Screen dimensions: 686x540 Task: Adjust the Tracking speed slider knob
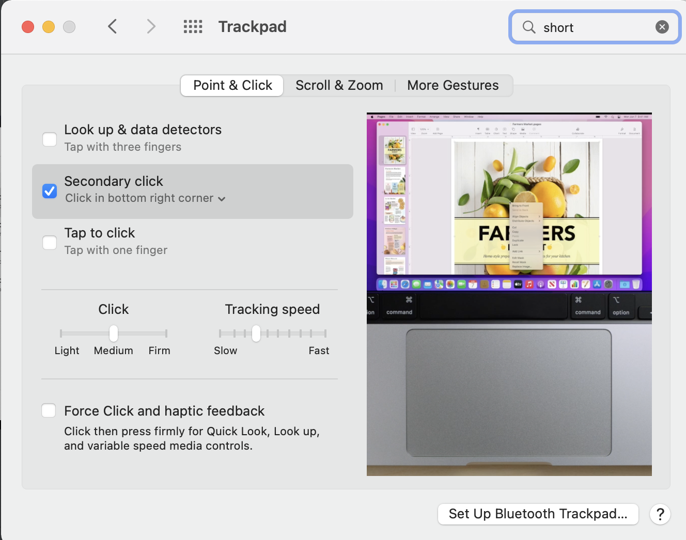coord(256,333)
